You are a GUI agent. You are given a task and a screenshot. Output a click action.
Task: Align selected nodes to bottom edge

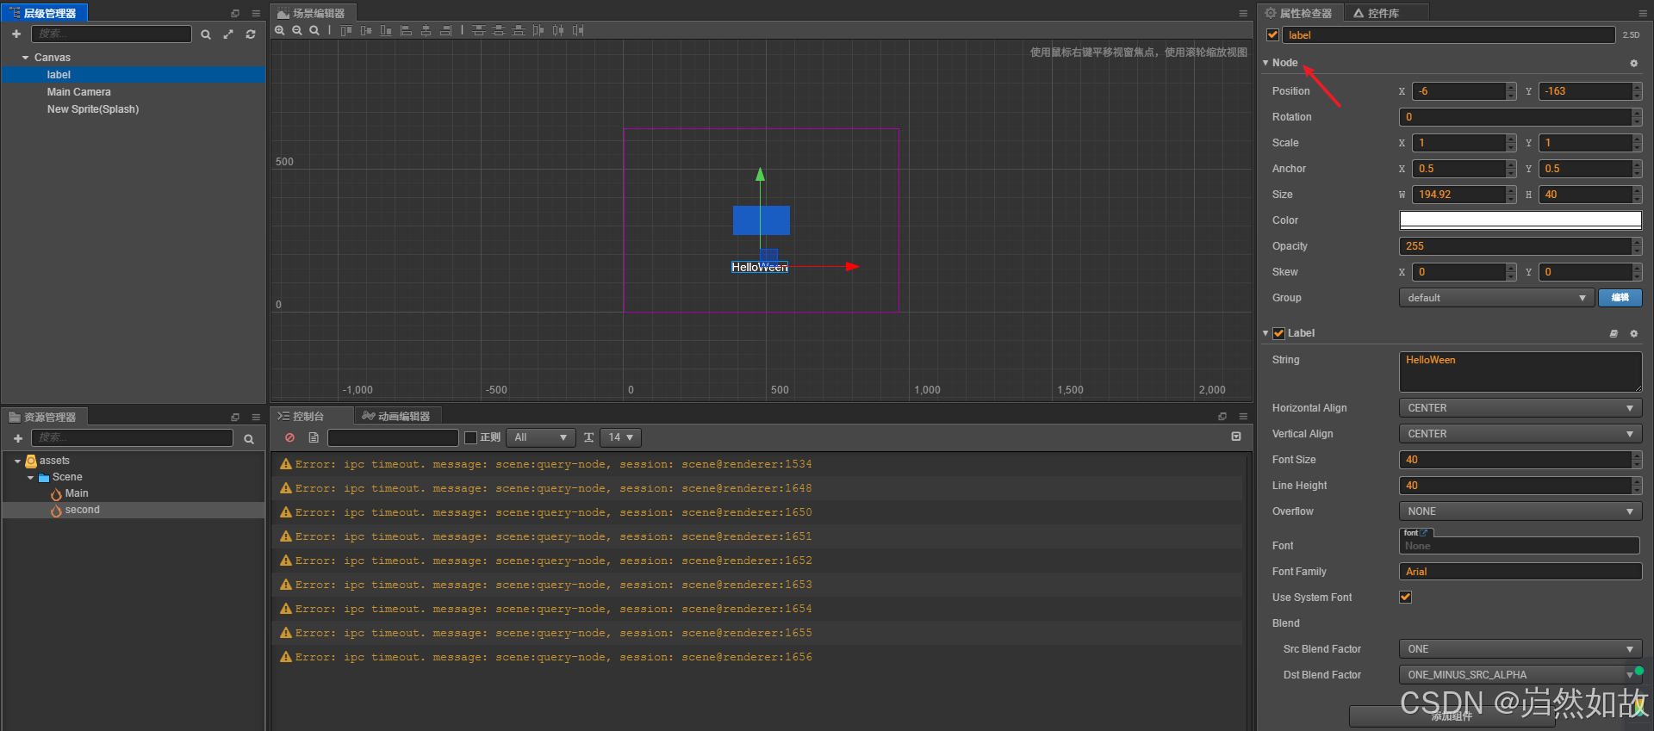pyautogui.click(x=386, y=30)
